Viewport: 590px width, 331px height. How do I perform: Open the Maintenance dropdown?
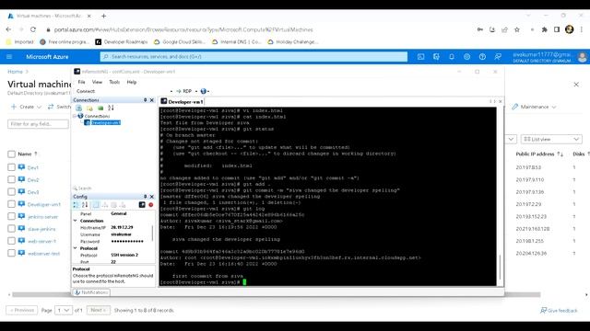coord(534,107)
